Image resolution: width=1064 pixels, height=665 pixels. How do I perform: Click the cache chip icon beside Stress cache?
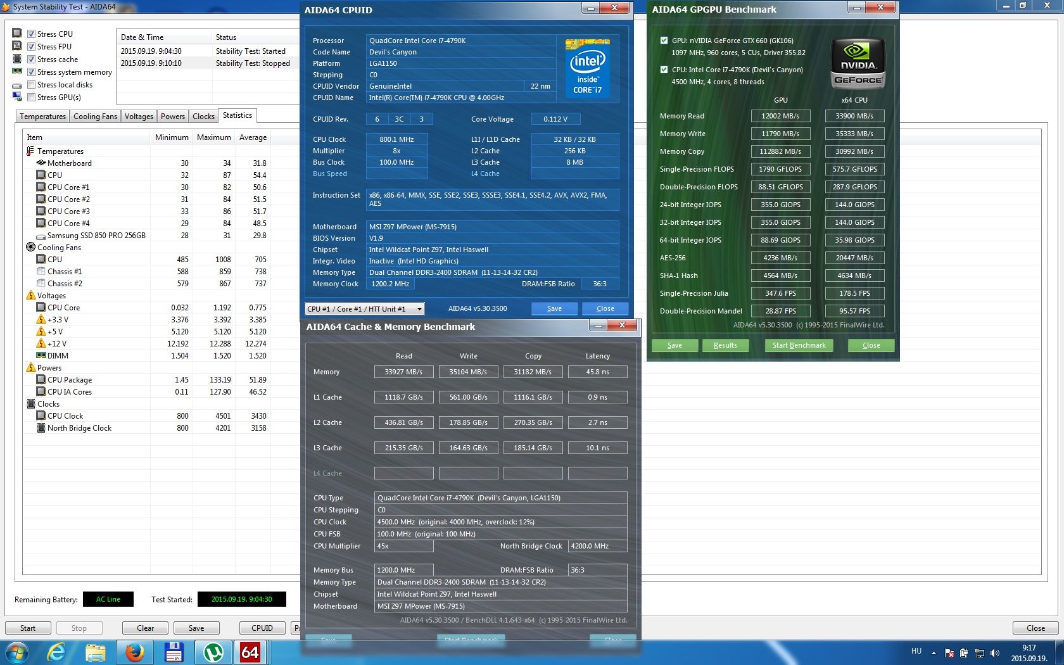coord(17,59)
